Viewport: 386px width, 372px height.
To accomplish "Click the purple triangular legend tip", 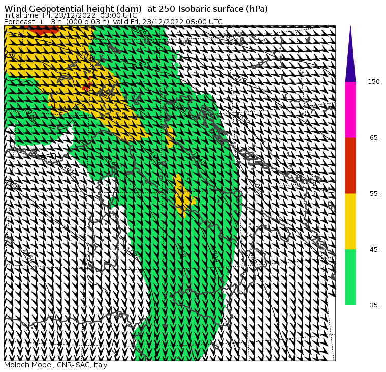I will coord(350,54).
